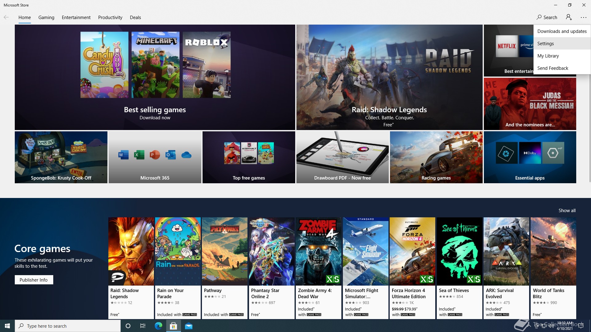Open Raid: Shadow Legends Core games card
Screen dimensions: 591x332
[x=131, y=268]
